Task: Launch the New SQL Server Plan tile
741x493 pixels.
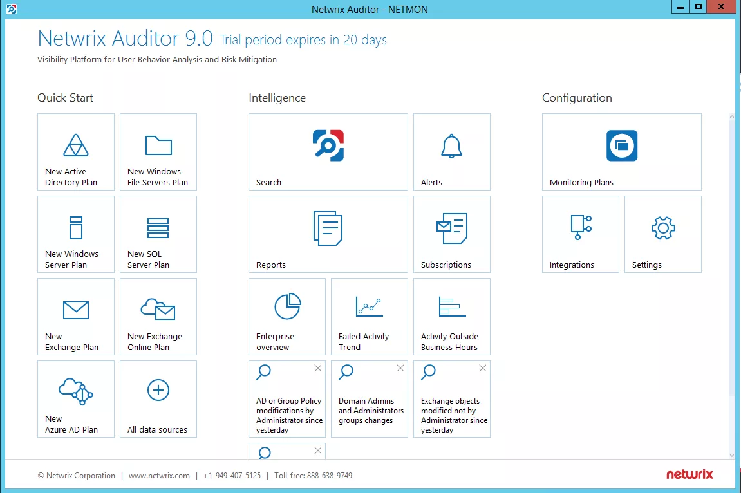Action: [x=158, y=234]
